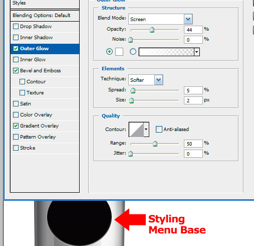This screenshot has height=246, width=254.
Task: Click the Contour curve thumbnail
Action: (136, 130)
